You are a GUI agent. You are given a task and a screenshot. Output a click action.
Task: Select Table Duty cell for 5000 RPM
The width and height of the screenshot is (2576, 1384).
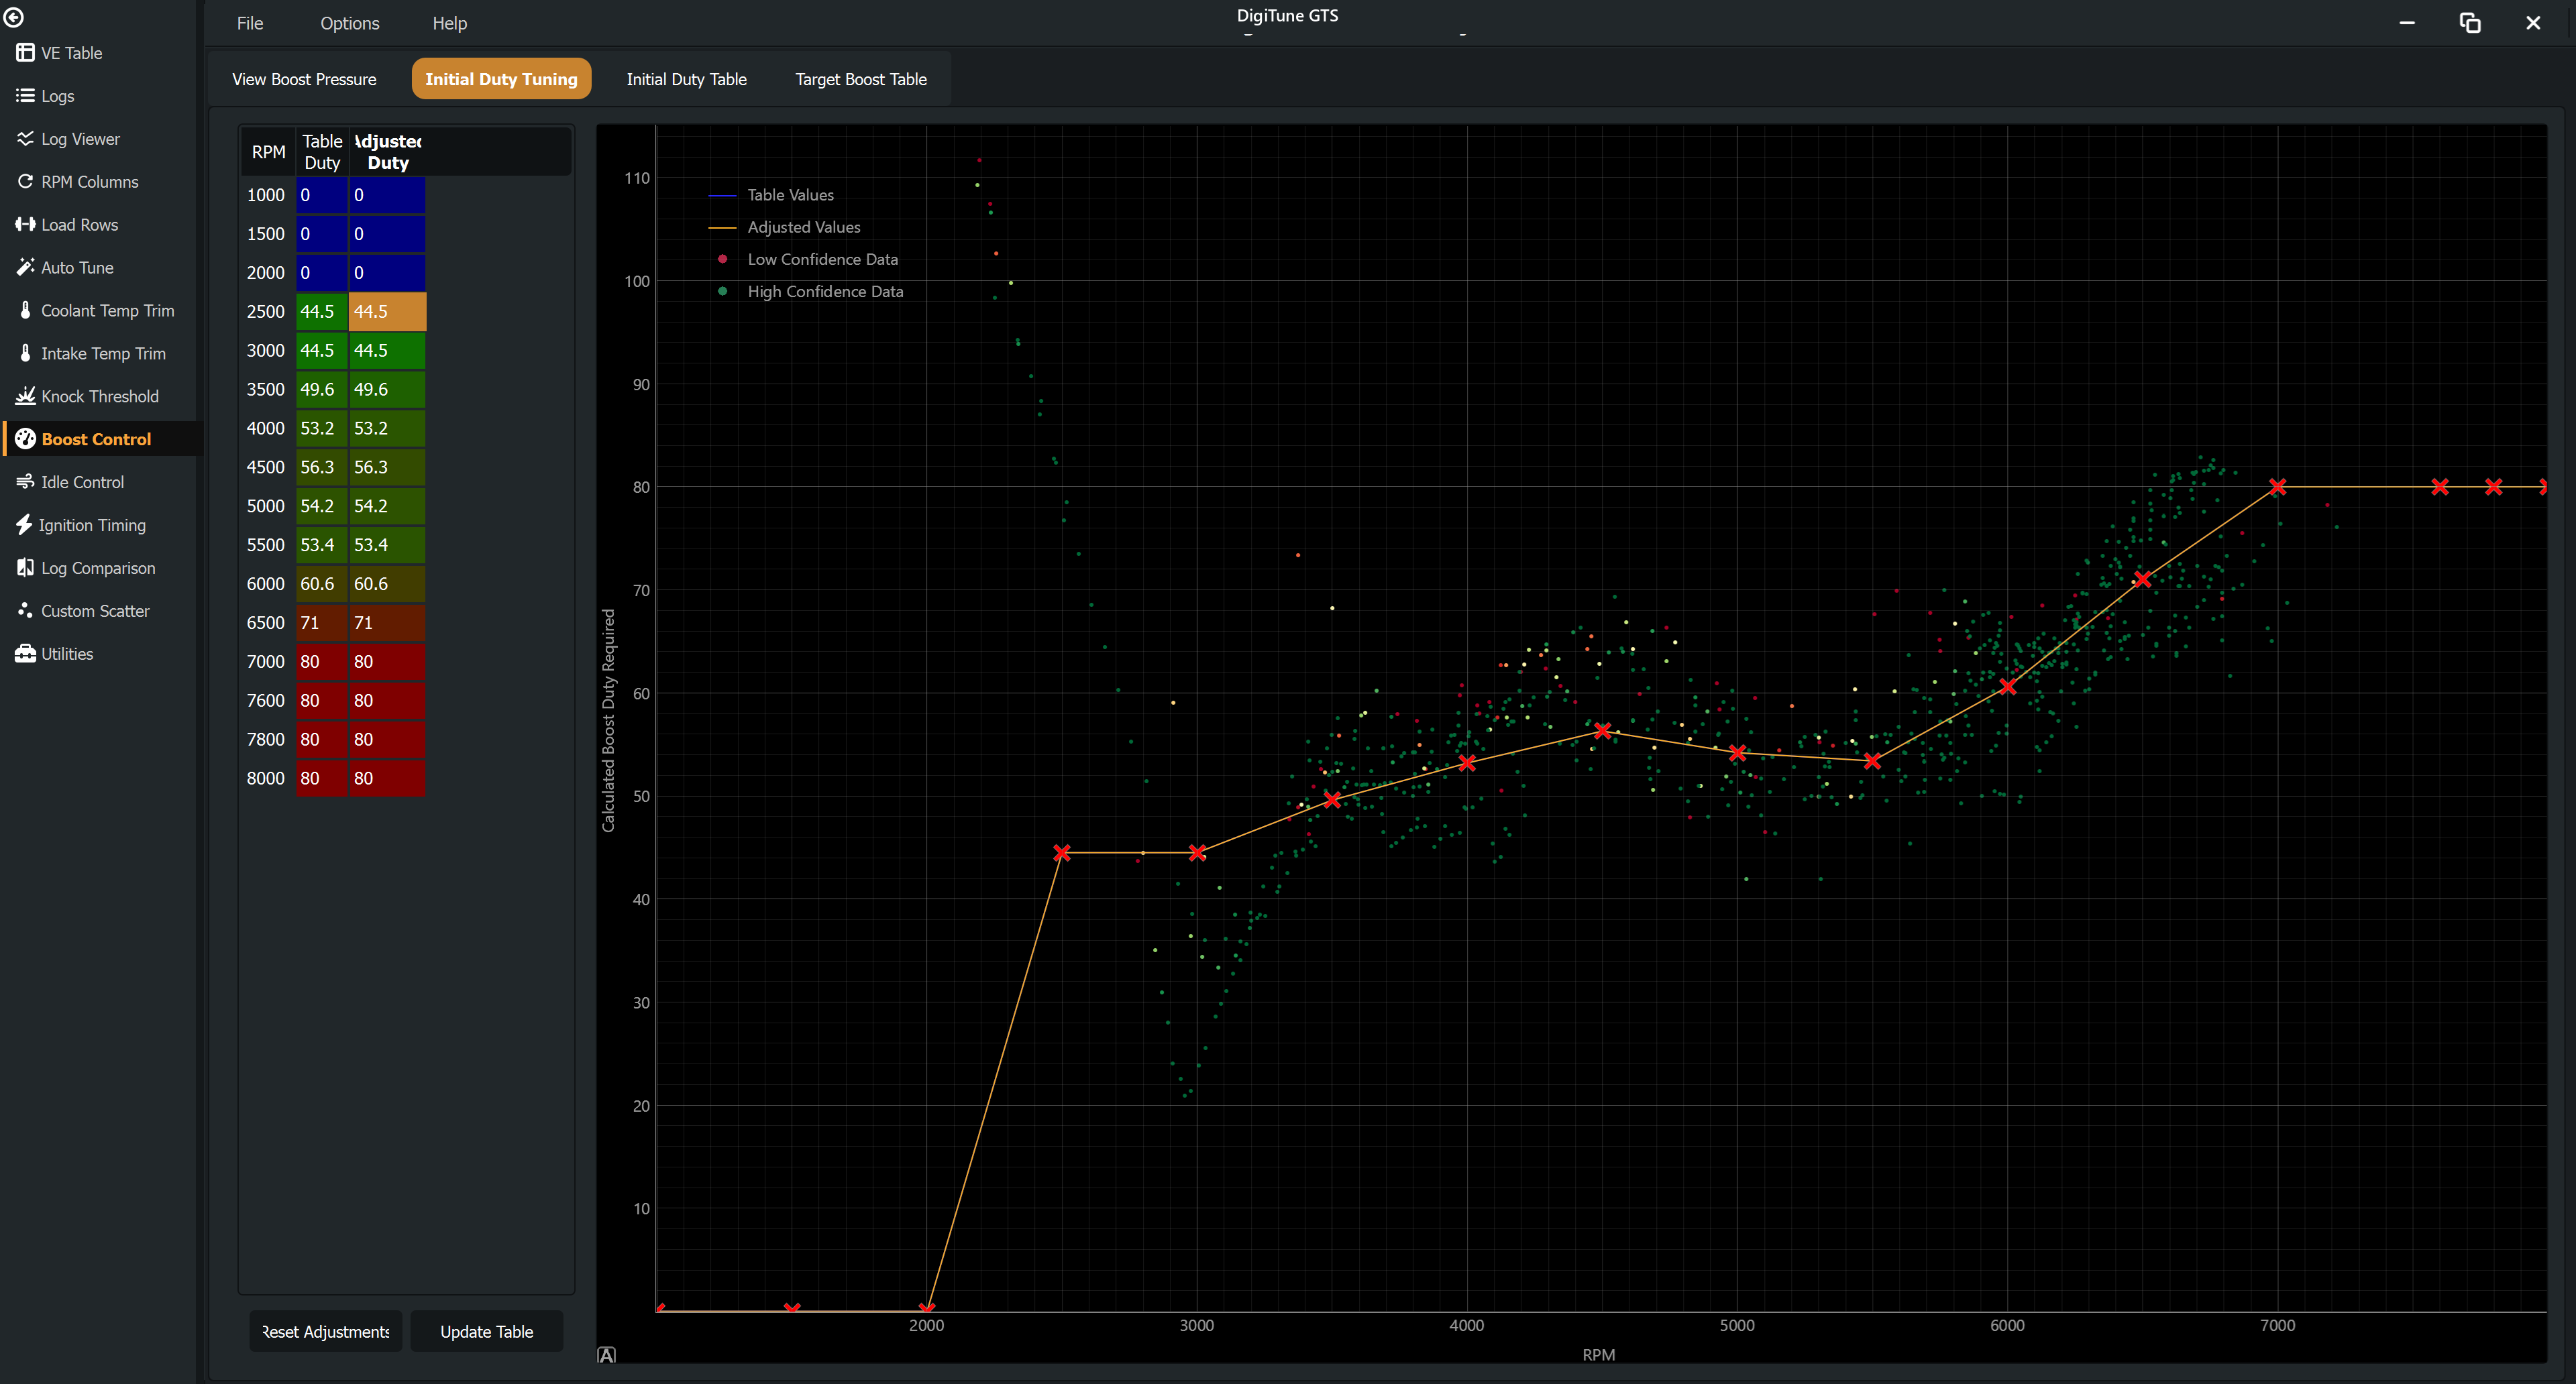pyautogui.click(x=322, y=506)
